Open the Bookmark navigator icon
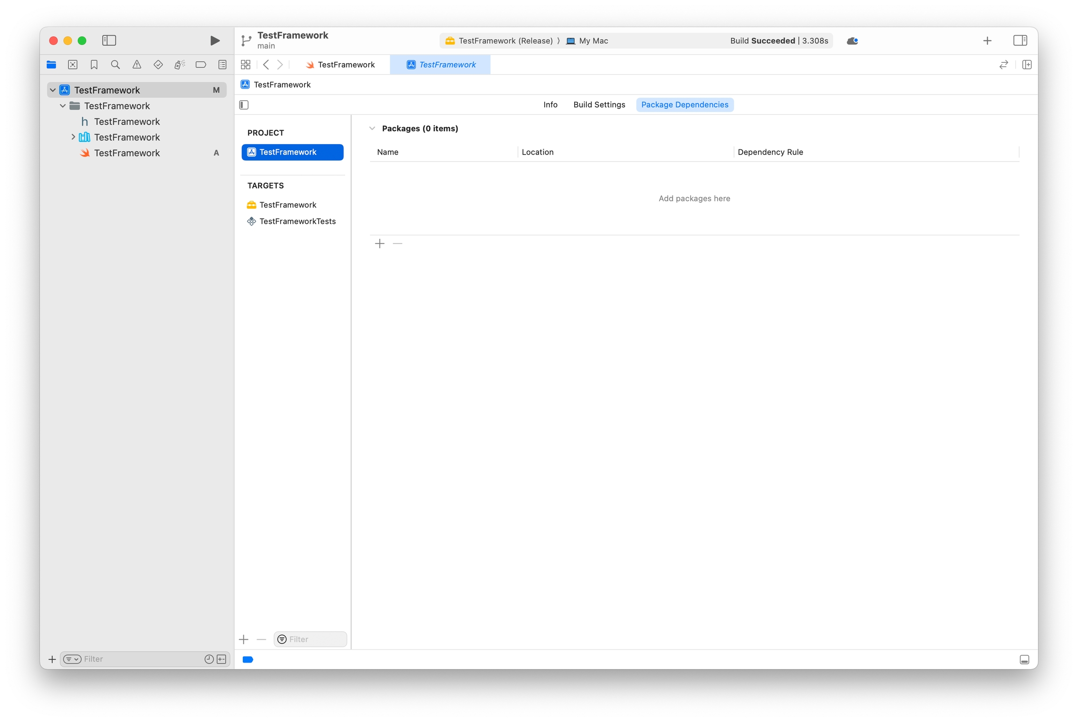 click(94, 65)
